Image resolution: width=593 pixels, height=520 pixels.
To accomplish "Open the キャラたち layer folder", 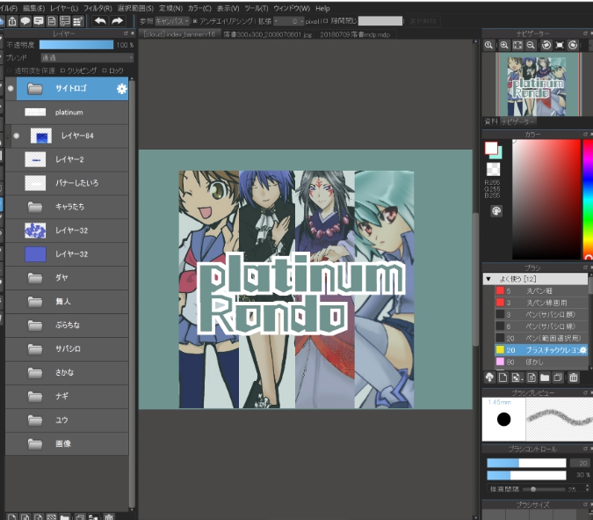I will (35, 207).
